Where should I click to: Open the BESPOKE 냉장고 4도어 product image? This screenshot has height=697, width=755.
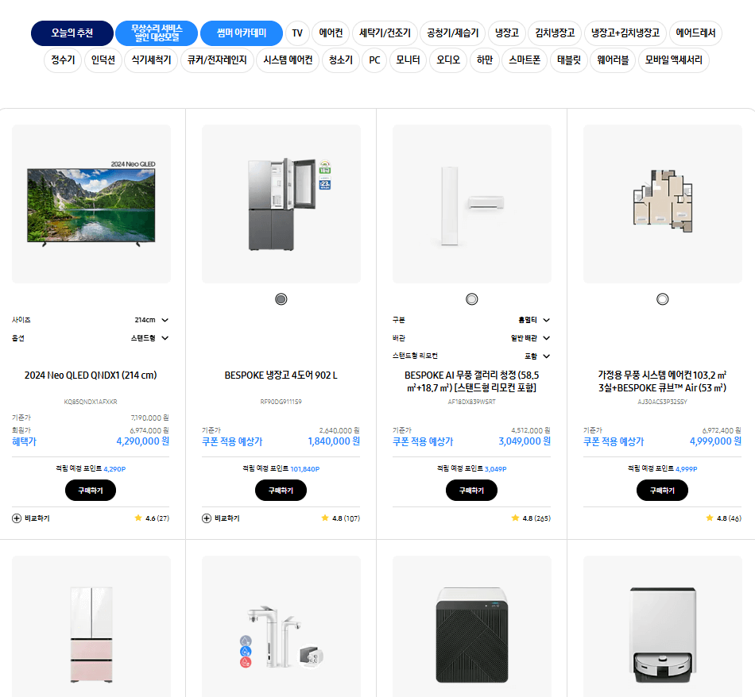tap(281, 204)
